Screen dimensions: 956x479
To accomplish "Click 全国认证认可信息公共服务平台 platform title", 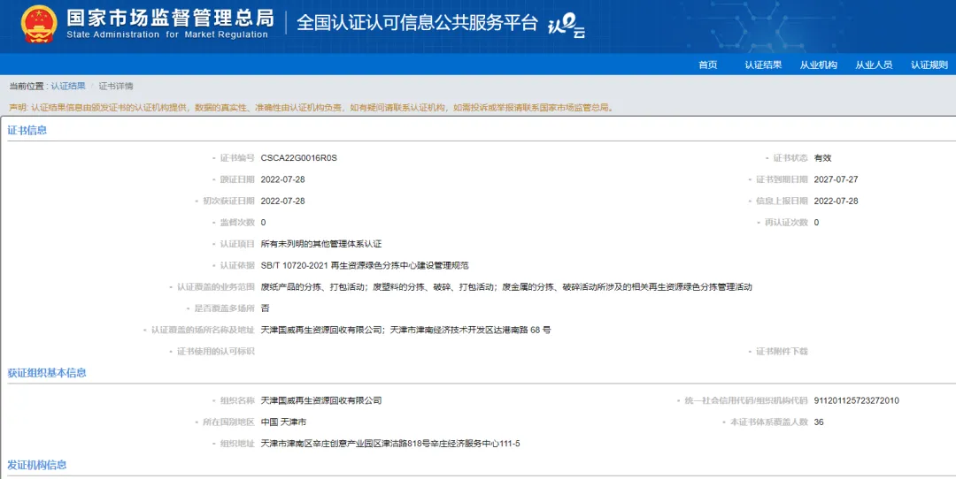I will 417,23.
